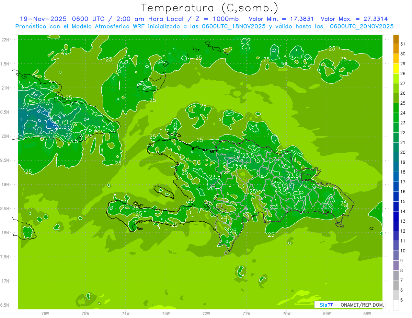Click the '28' label on the color bar
This screenshot has width=412, height=318.
click(403, 73)
